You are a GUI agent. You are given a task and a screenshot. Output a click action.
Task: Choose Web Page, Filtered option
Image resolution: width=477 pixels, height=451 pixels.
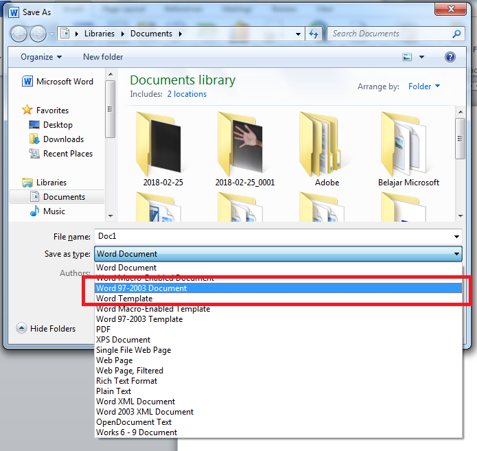click(x=278, y=371)
